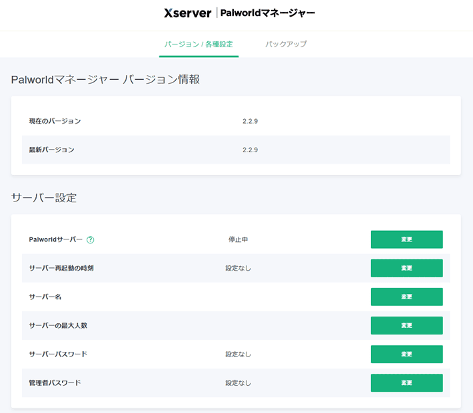The width and height of the screenshot is (473, 413).
Task: Click 変更 button for サーバーパスワード
Action: (x=406, y=354)
